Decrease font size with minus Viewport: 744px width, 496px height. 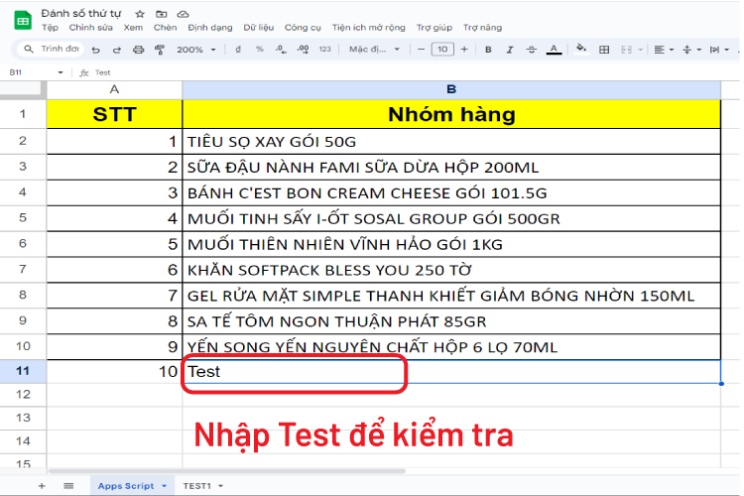pos(421,49)
